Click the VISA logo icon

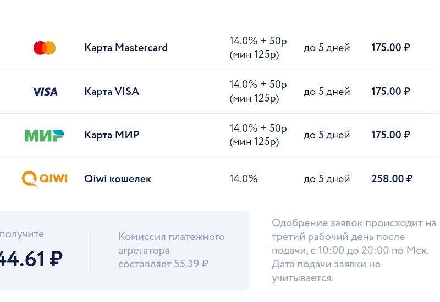click(x=45, y=92)
